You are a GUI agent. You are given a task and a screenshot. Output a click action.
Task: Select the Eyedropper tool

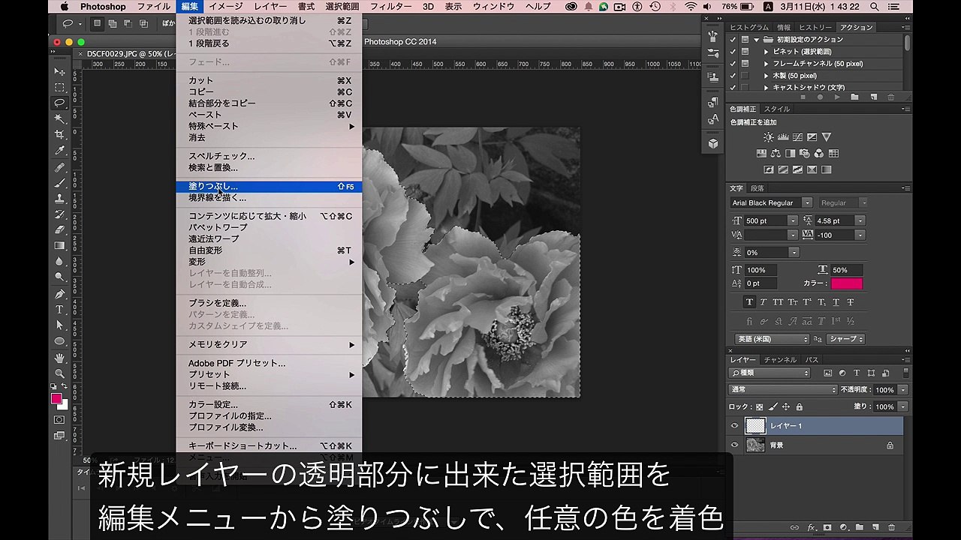point(59,150)
